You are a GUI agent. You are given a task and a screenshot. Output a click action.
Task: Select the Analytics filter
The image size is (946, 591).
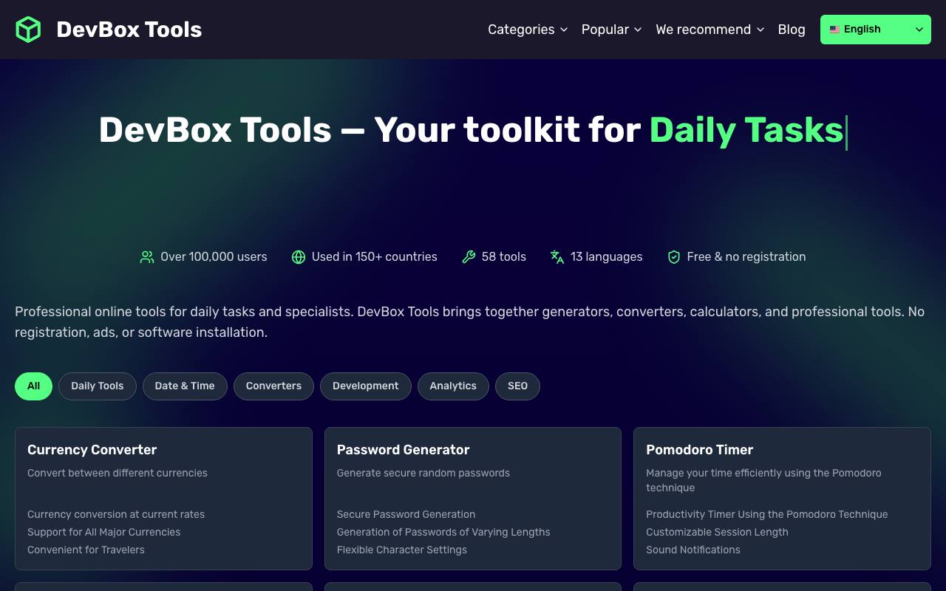point(453,386)
